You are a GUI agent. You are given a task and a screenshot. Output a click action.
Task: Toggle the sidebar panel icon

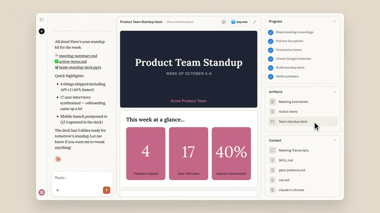click(42, 20)
